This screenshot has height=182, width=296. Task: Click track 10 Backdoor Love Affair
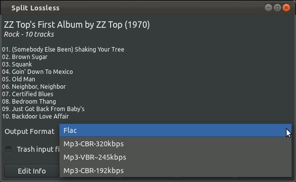pos(35,117)
